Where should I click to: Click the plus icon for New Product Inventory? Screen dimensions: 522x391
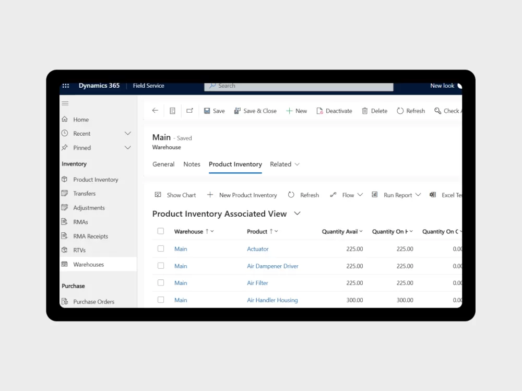pos(210,195)
